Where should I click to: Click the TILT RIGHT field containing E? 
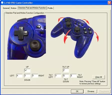click(73, 76)
